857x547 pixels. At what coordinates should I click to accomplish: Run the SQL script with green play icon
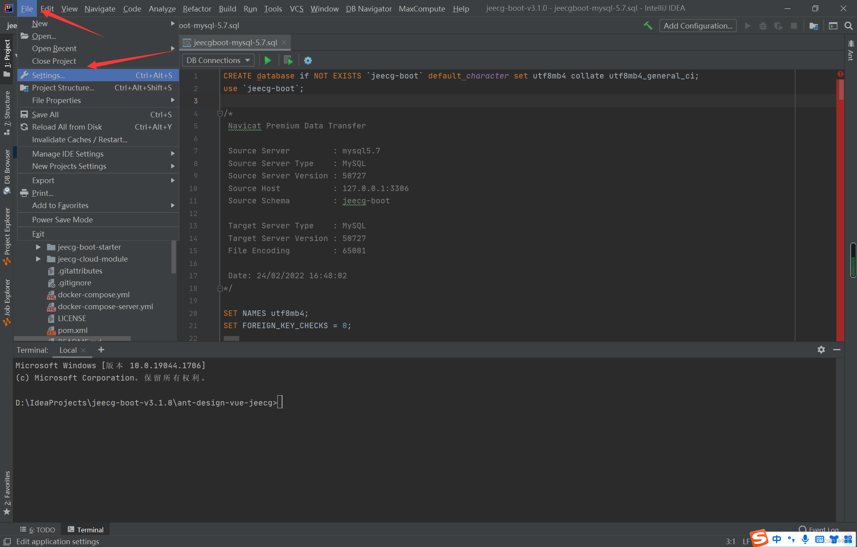[x=267, y=60]
